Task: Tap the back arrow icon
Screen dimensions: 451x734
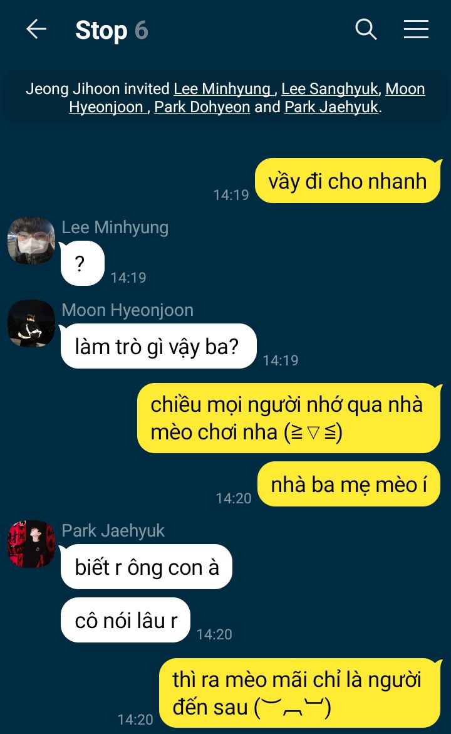Action: click(36, 29)
